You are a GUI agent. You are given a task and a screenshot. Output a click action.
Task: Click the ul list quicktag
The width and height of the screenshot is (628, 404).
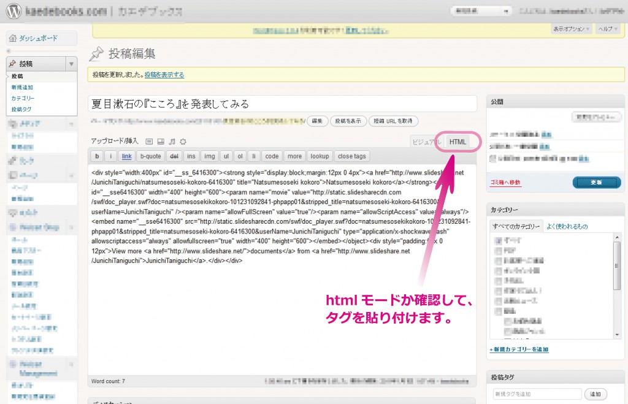tap(226, 156)
